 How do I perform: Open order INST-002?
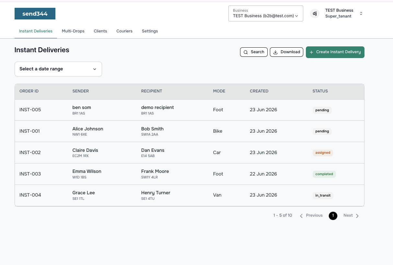point(30,152)
